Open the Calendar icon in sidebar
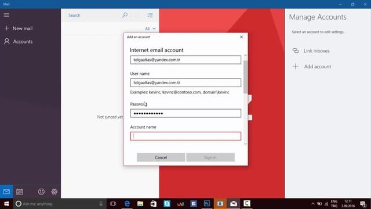The width and height of the screenshot is (371, 209). click(x=19, y=192)
